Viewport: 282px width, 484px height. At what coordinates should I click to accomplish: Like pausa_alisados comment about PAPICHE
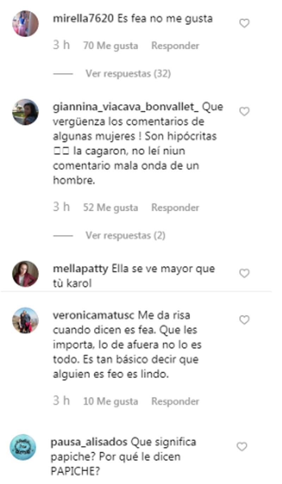pyautogui.click(x=242, y=447)
